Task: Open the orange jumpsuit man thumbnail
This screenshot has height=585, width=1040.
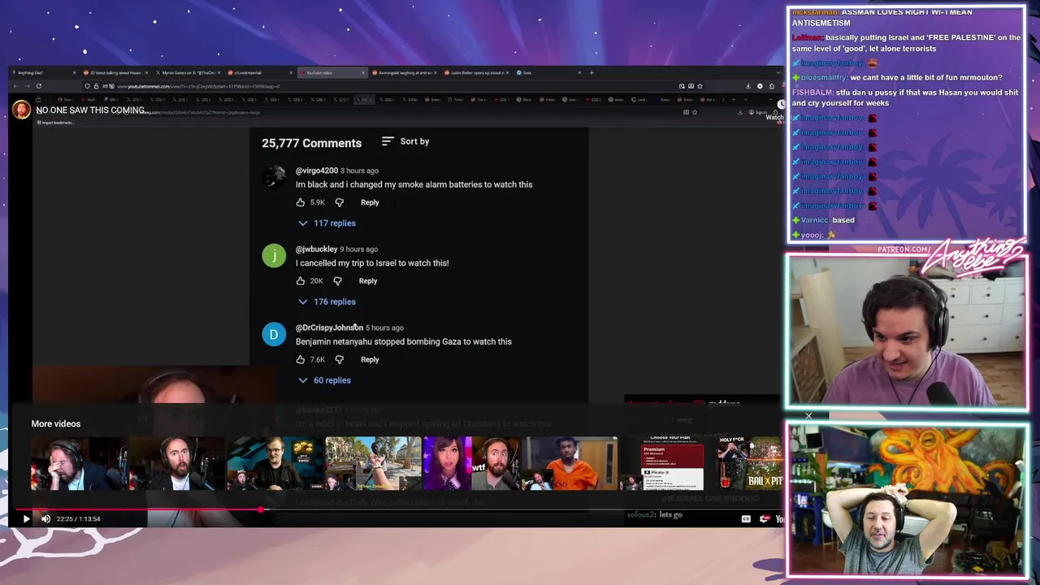Action: pos(570,463)
